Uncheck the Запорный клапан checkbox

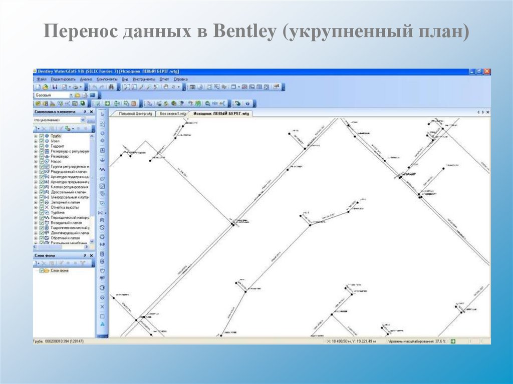pyautogui.click(x=42, y=202)
